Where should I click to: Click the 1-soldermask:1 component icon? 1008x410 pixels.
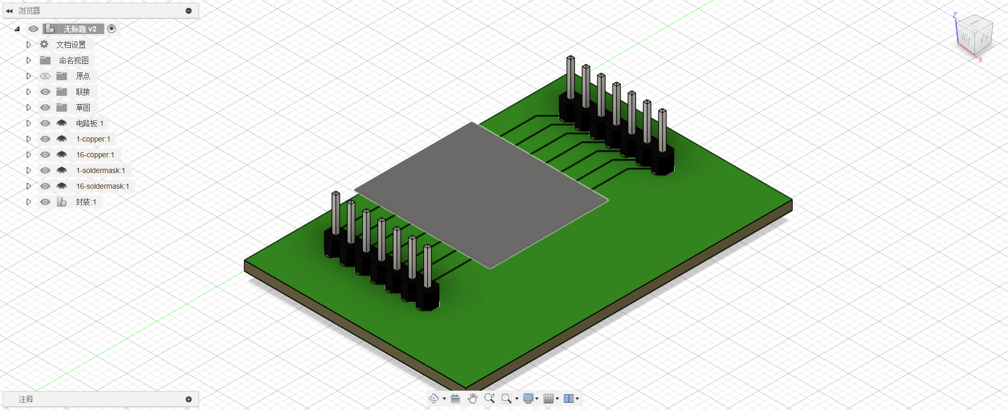(x=62, y=170)
